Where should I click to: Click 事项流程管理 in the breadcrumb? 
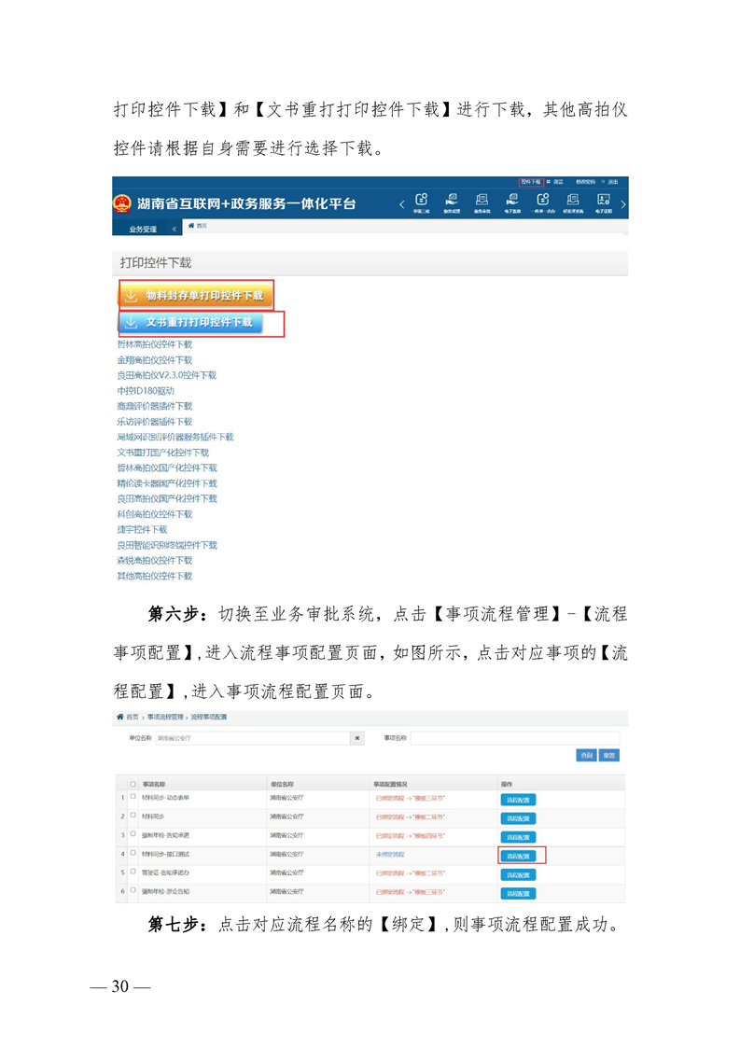click(164, 717)
